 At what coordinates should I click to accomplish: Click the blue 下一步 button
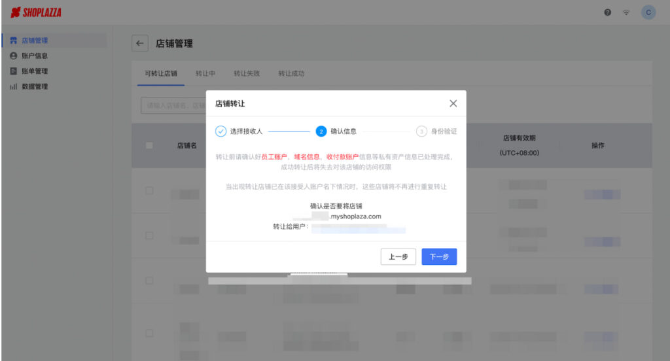439,257
